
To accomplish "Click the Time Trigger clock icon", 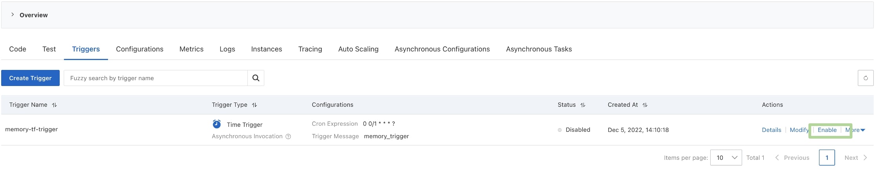I will (216, 124).
